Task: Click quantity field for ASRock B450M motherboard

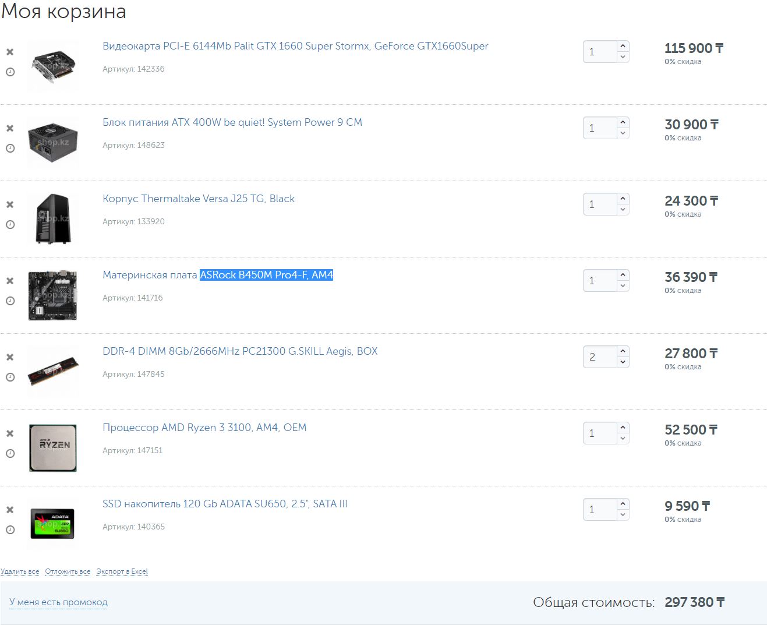Action: click(x=600, y=281)
